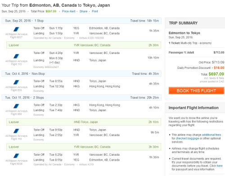
Task: Click the first YVR Vancouver layover bar
Action: tap(84, 45)
